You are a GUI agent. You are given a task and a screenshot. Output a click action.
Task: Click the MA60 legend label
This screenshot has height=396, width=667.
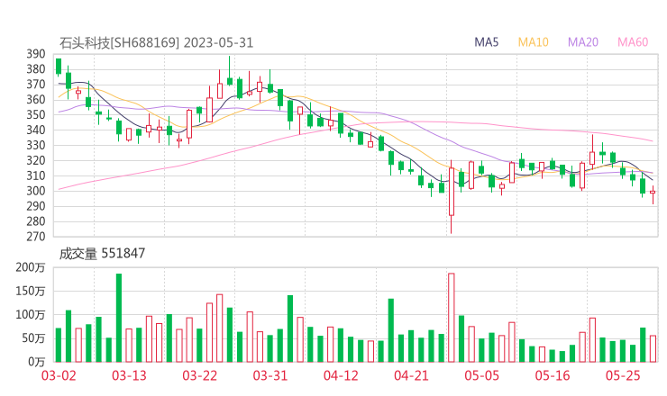[633, 42]
